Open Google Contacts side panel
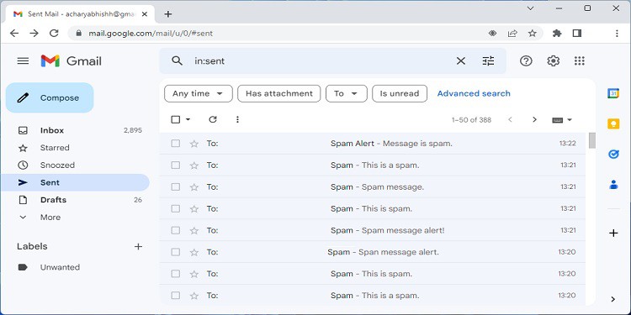 pyautogui.click(x=613, y=185)
